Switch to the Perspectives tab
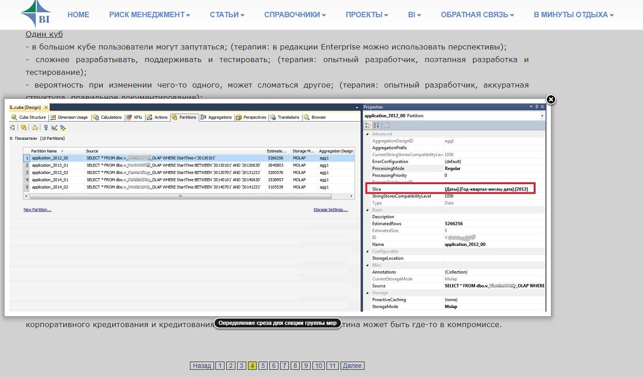 (x=251, y=117)
